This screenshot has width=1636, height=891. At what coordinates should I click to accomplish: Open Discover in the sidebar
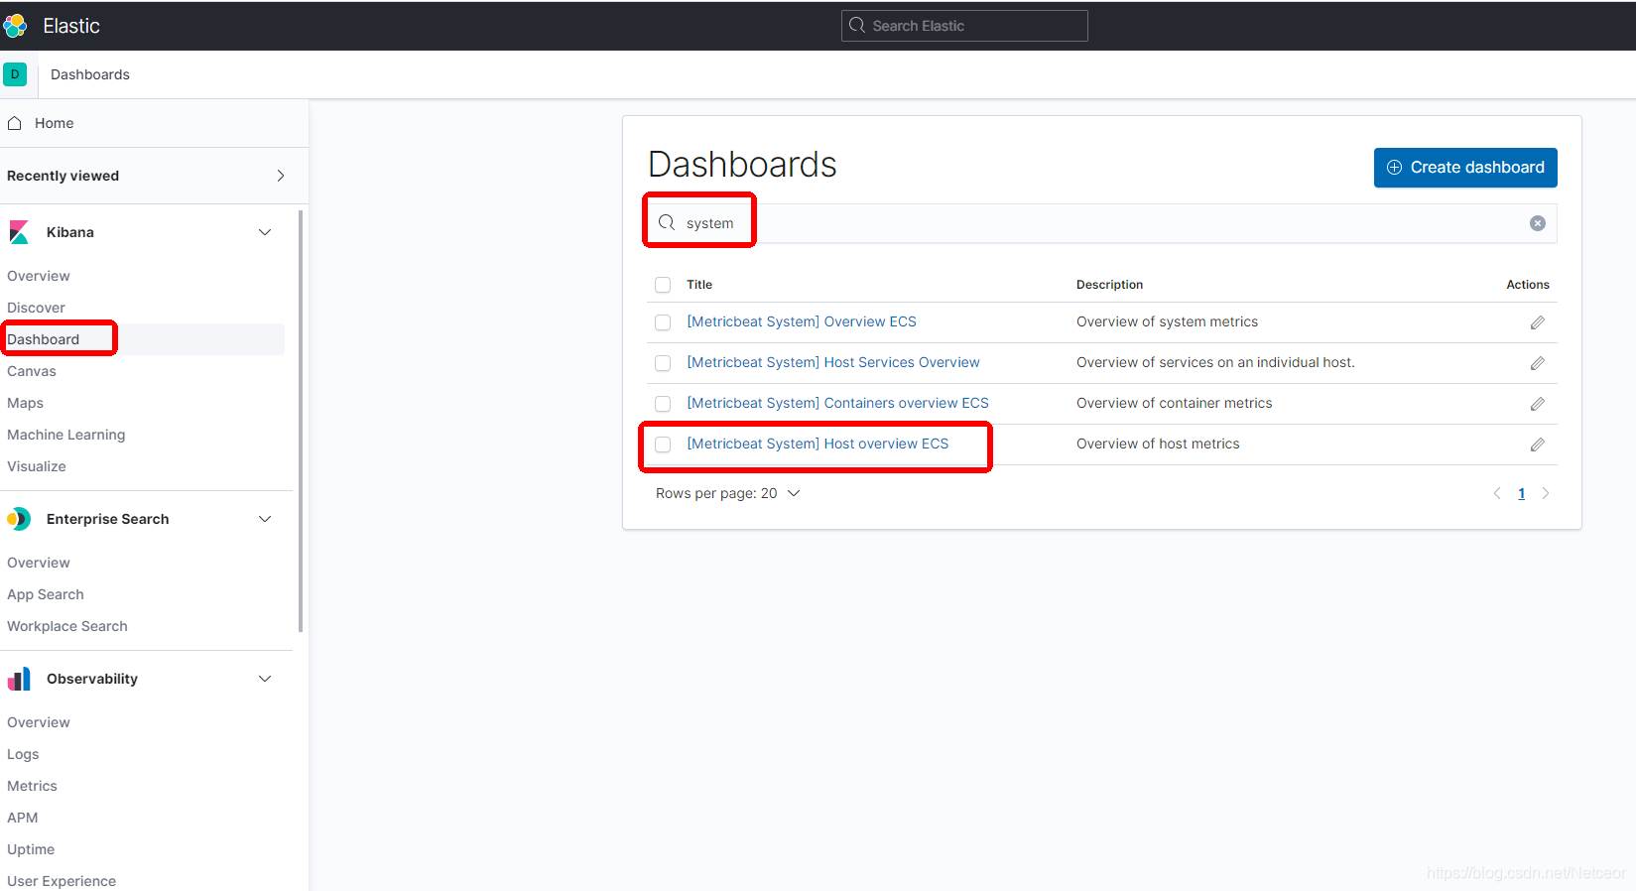(37, 308)
